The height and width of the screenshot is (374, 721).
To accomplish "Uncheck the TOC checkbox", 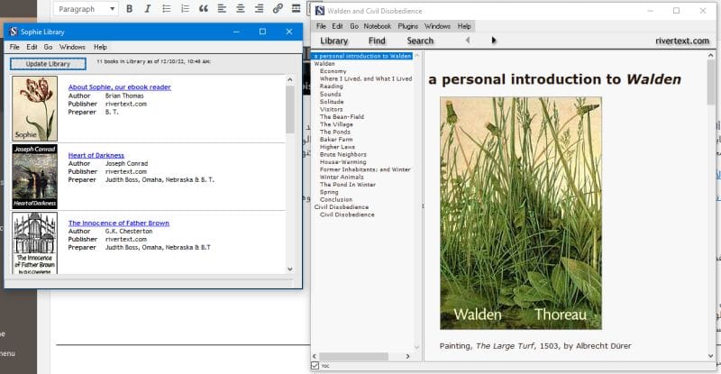I will tap(315, 366).
